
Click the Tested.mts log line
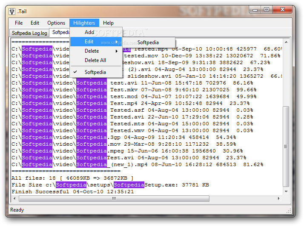[x=132, y=124]
